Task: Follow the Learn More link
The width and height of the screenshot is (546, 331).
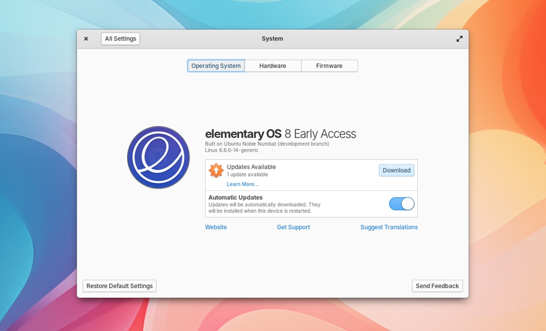Action: pos(243,184)
